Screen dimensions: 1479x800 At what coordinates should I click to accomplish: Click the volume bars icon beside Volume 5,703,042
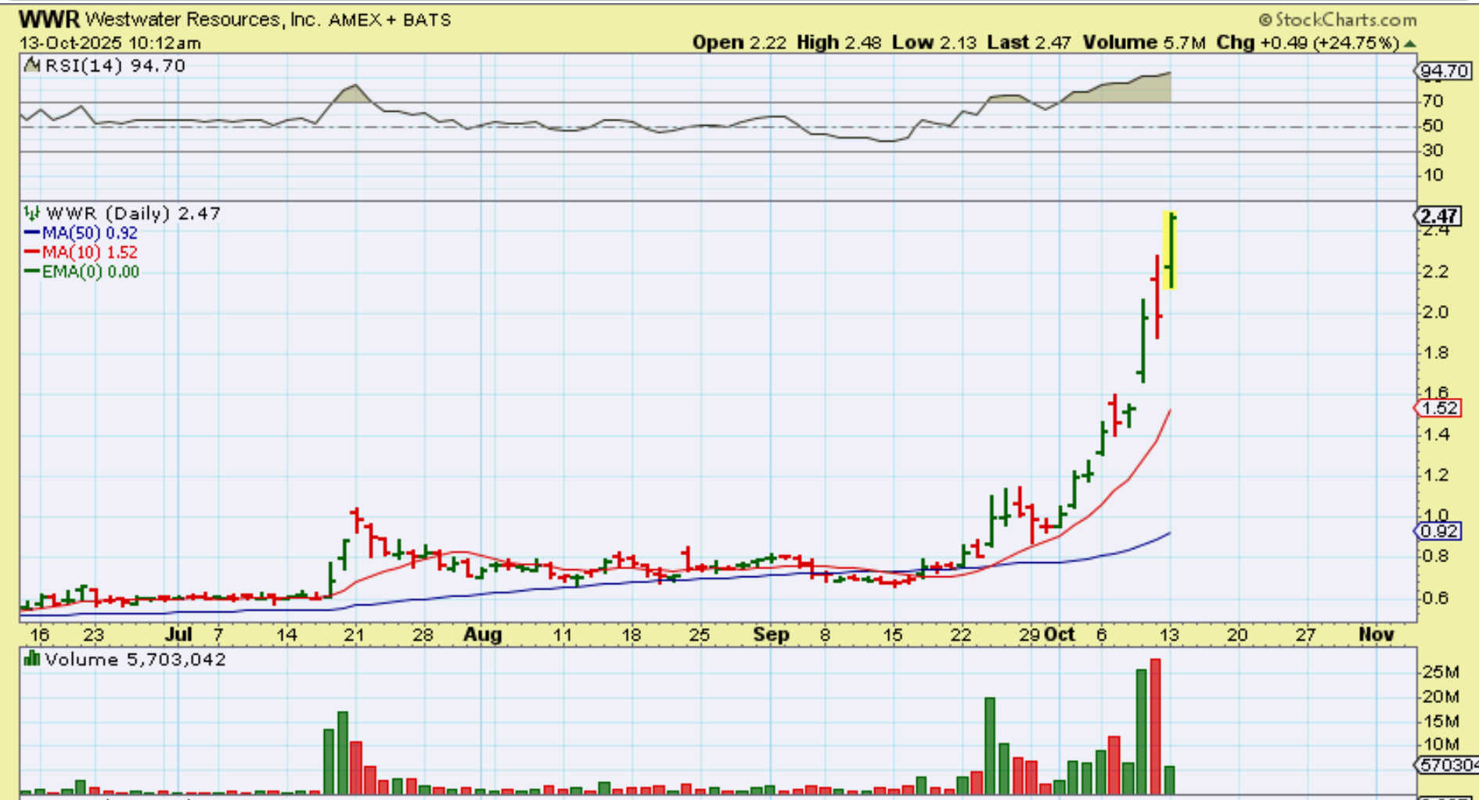coord(32,658)
